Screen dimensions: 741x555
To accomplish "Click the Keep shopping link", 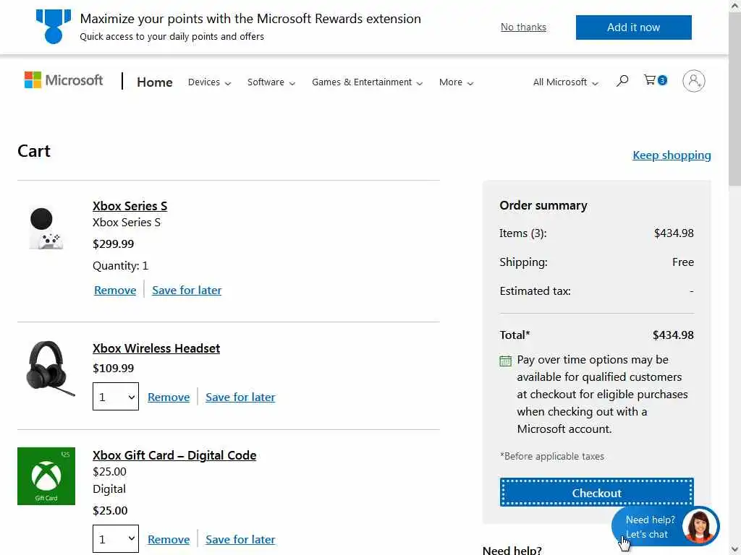I will tap(672, 155).
